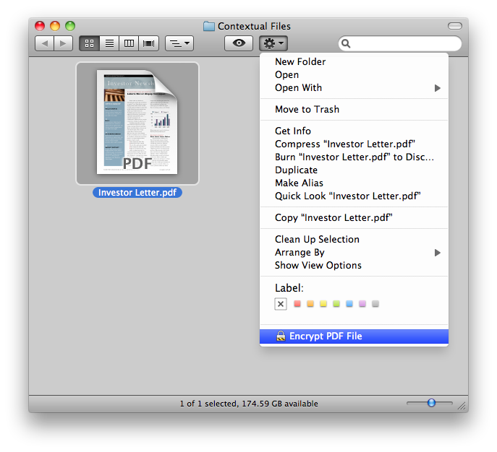
Task: Click the icon size slider
Action: click(431, 403)
